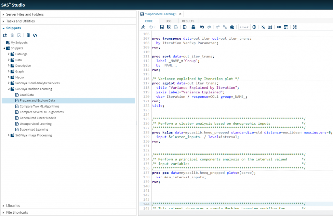Format the code with the indent icon

pyautogui.click(x=286, y=27)
